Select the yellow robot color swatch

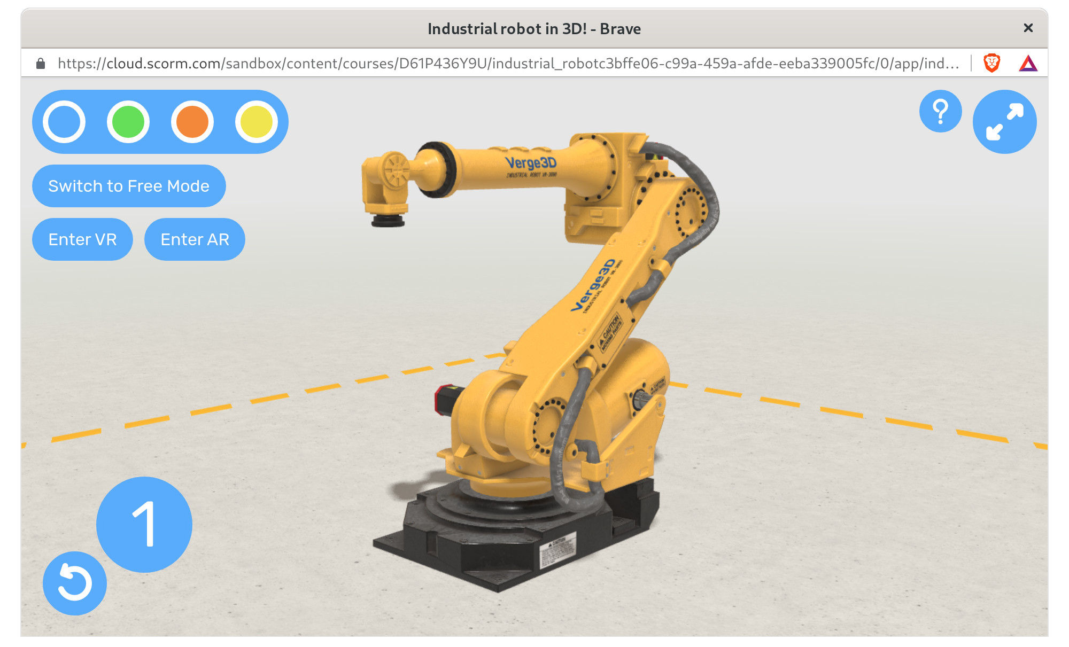pos(257,122)
